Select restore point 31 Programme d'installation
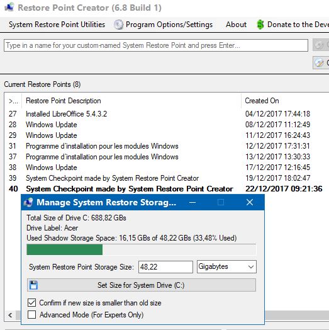This screenshot has width=329, height=330. [102, 146]
